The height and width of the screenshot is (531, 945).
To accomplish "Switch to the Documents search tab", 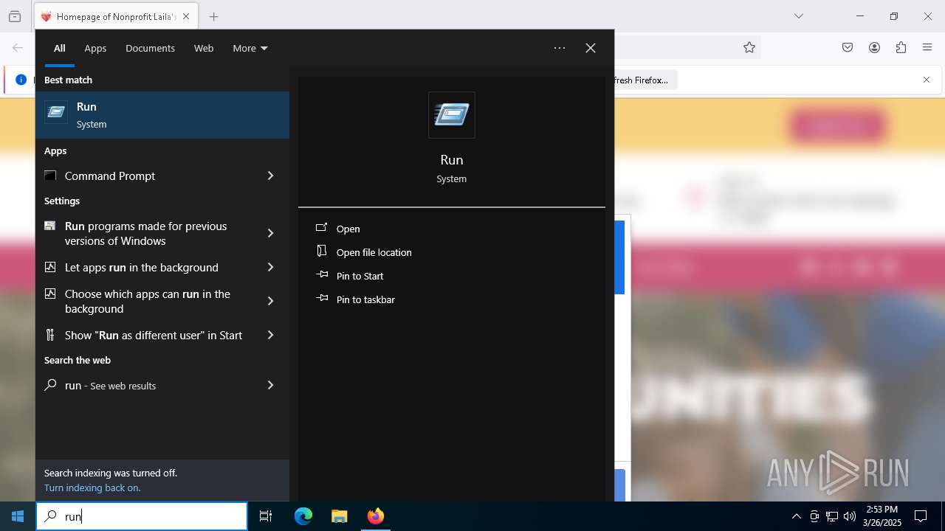I will click(x=150, y=48).
